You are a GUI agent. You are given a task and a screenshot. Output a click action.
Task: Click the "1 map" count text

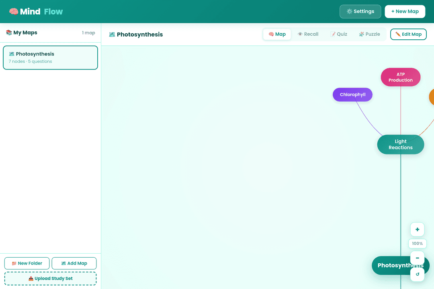(88, 33)
